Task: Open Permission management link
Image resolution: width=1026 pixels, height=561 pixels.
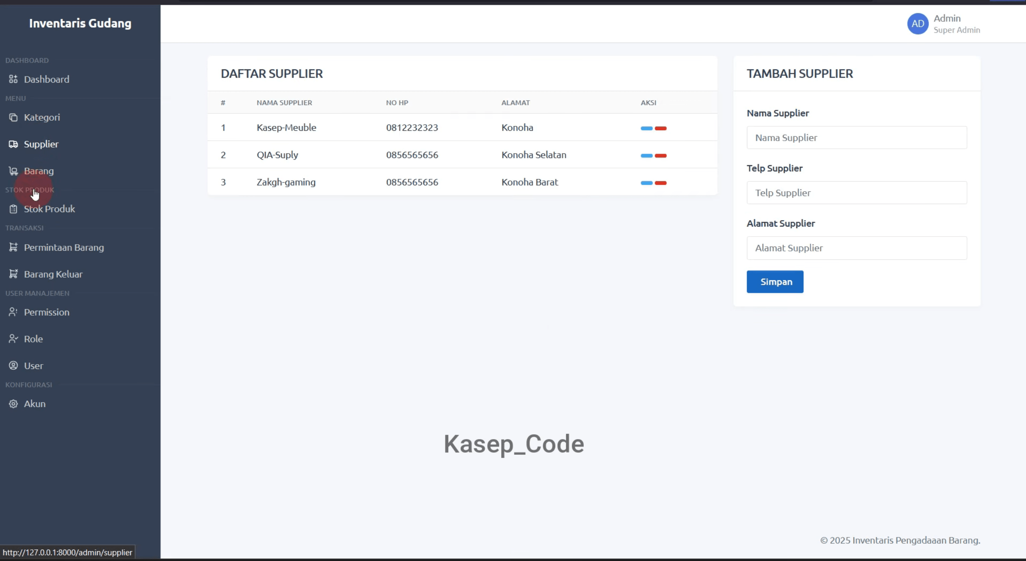Action: (x=47, y=312)
